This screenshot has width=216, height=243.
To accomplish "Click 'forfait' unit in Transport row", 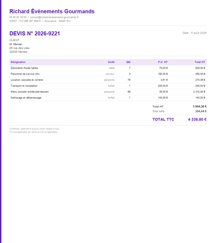I will point(111,86).
